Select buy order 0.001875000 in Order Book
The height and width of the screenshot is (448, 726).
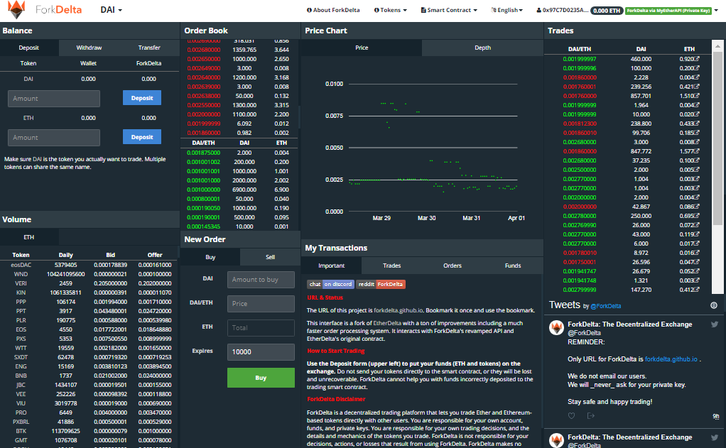(239, 153)
